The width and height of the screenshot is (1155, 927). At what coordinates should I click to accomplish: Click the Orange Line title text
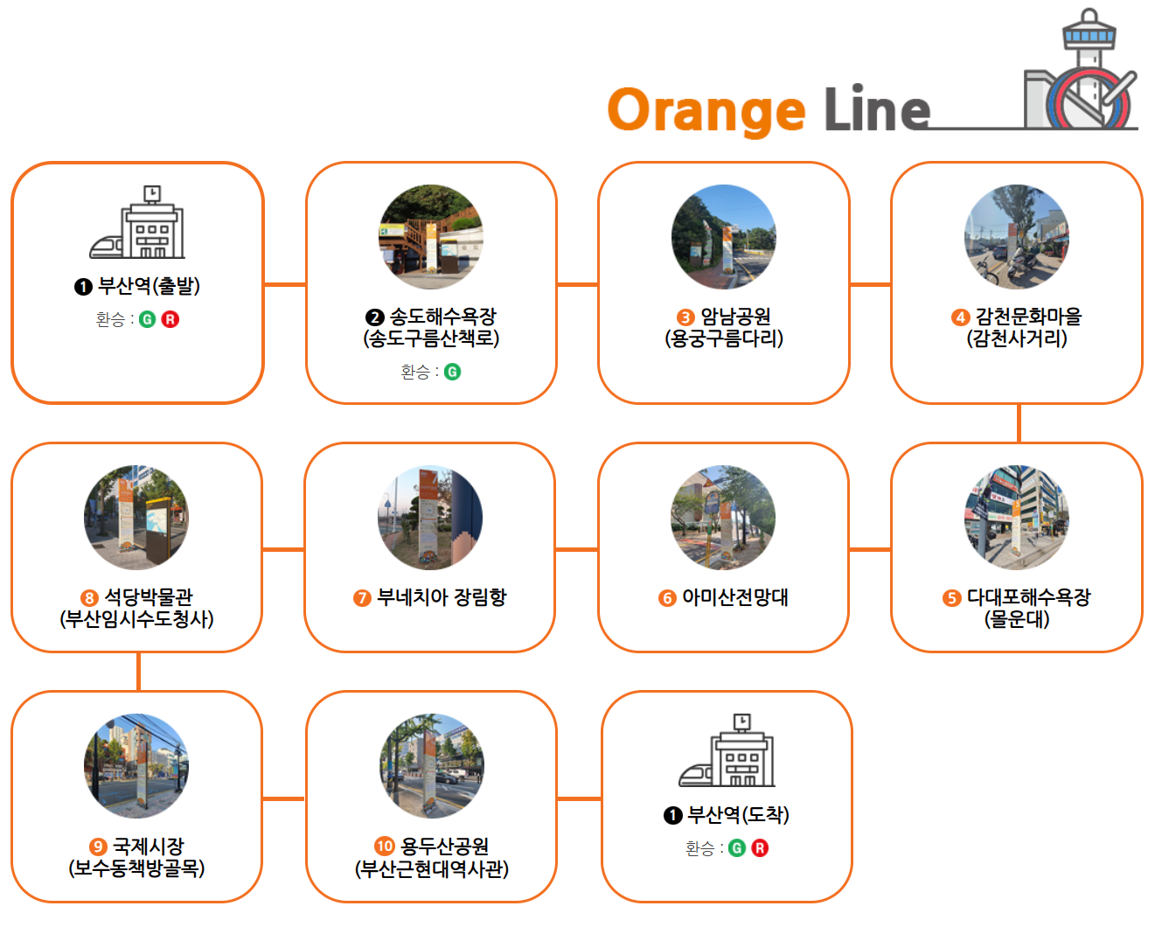click(769, 110)
